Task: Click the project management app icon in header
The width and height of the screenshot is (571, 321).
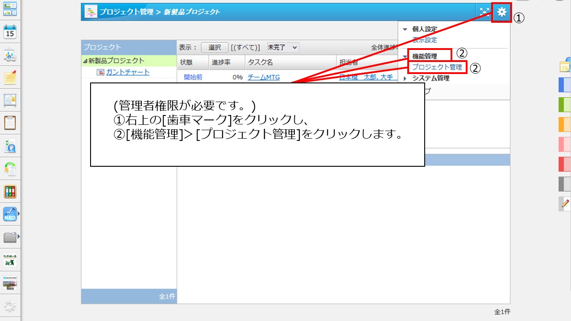Action: point(91,12)
